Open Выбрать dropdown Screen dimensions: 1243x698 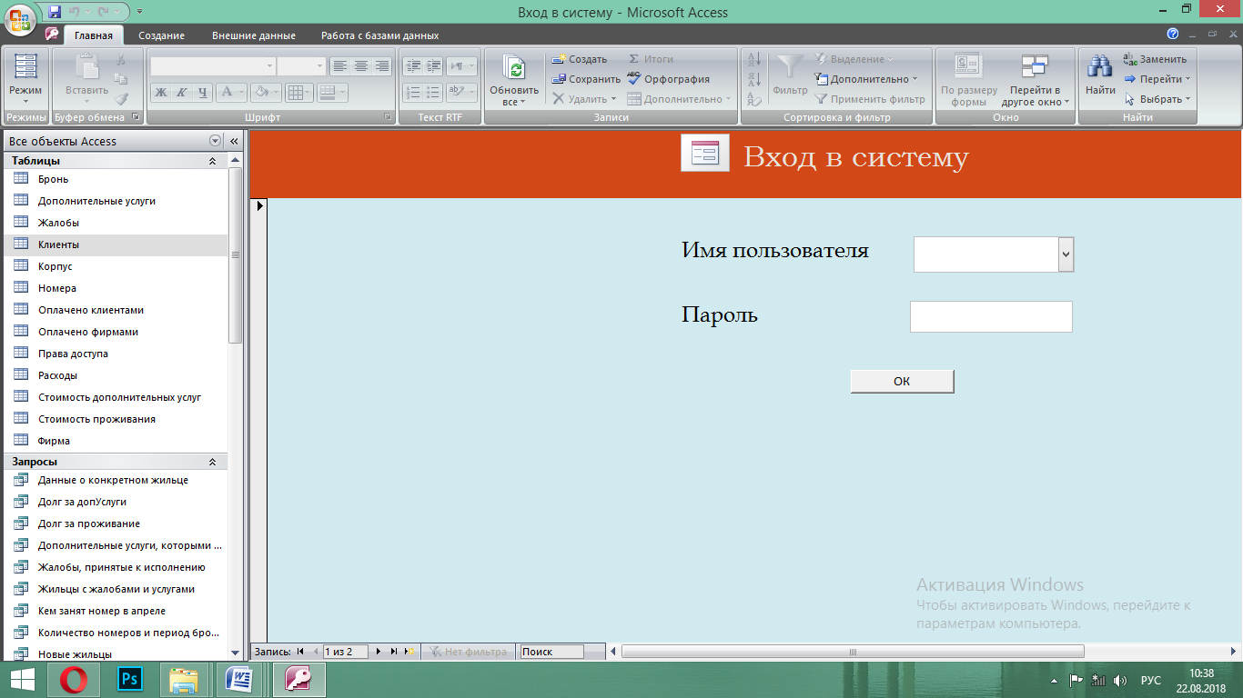point(1157,99)
